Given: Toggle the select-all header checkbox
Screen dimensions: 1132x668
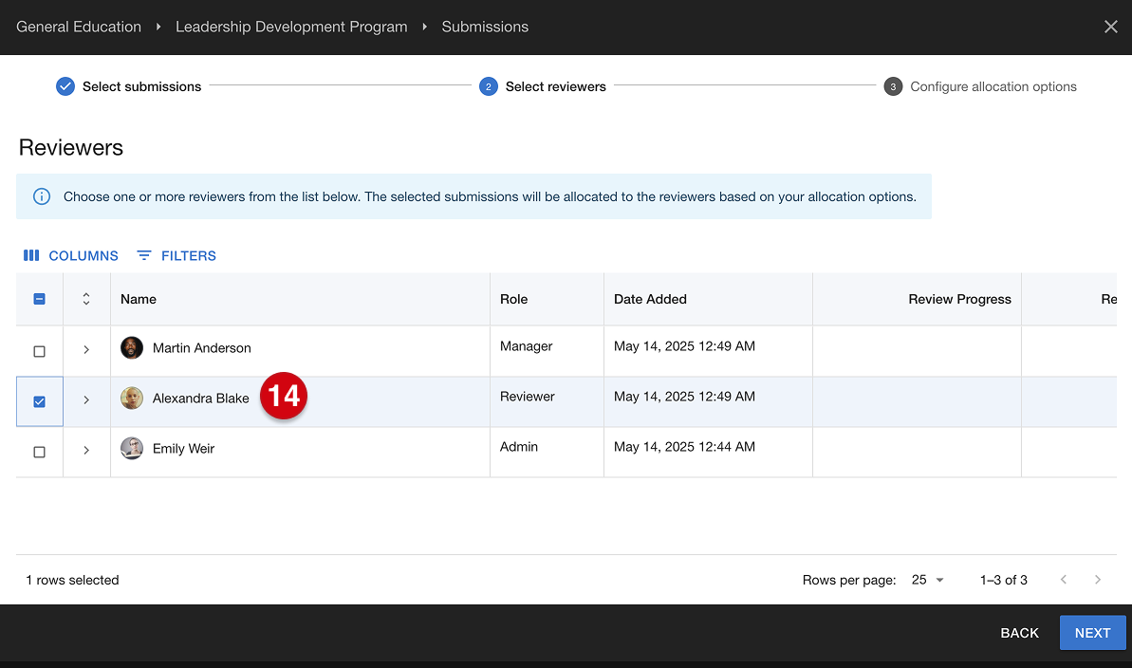Looking at the screenshot, I should [40, 299].
